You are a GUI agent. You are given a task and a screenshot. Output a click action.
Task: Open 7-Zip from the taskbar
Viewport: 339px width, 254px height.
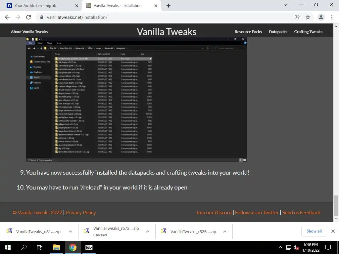[x=89, y=247]
